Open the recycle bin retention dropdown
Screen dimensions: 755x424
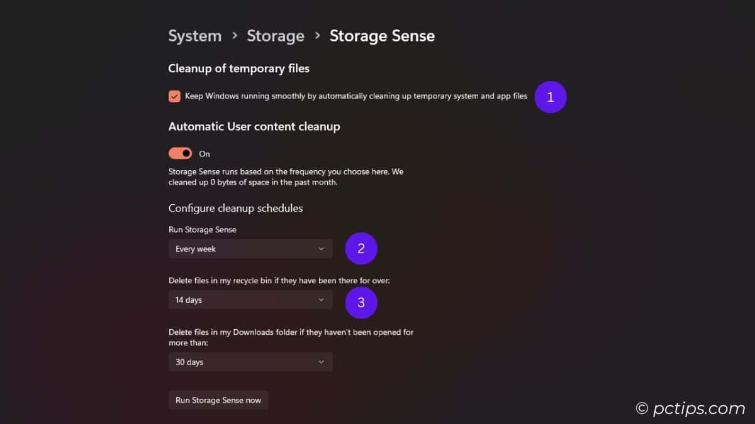250,300
